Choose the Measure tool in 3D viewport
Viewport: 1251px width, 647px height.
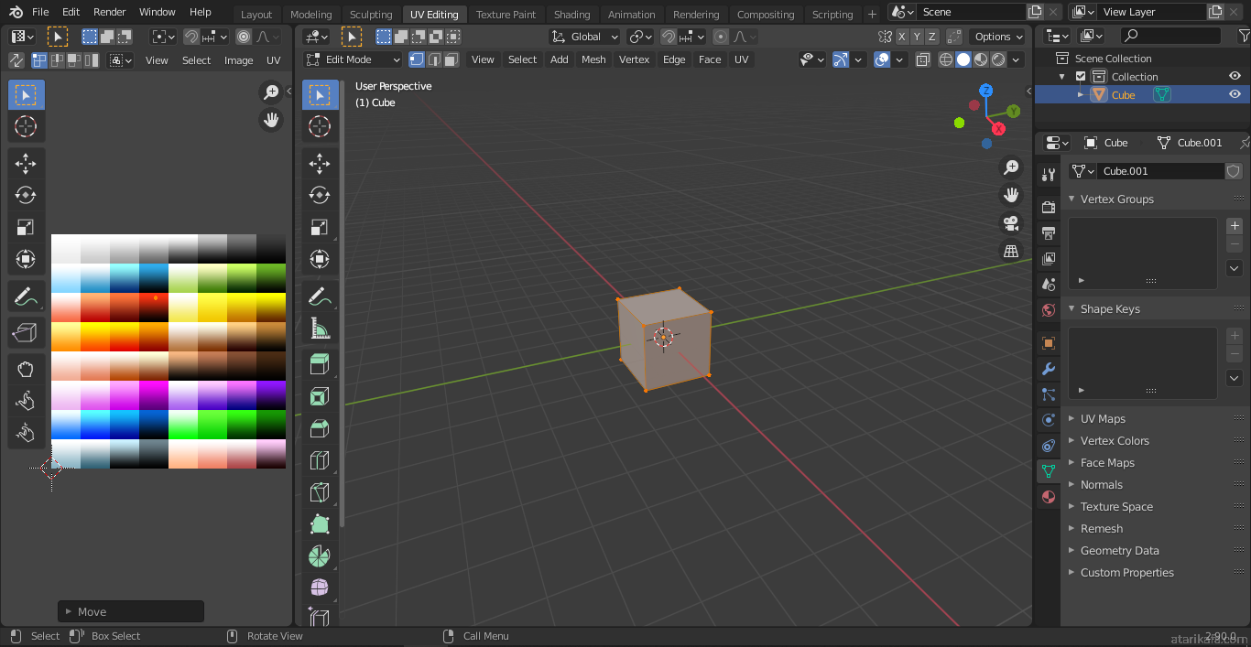320,329
